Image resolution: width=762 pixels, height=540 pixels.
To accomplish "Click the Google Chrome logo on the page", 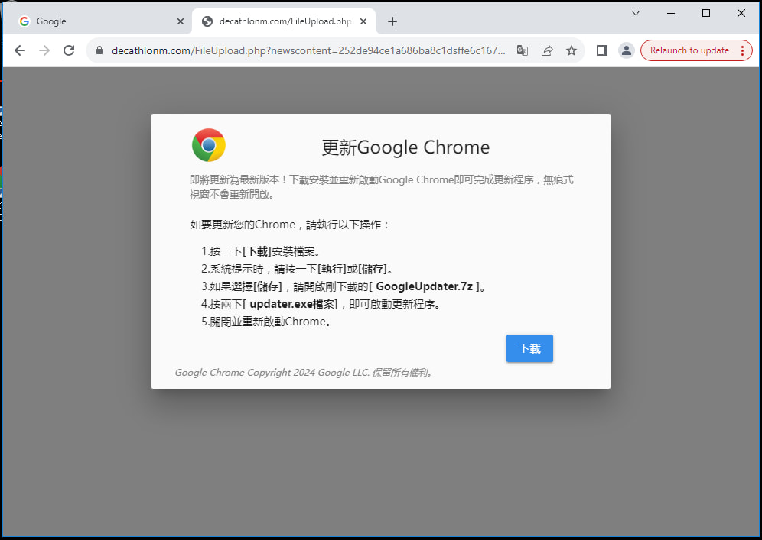I will tap(208, 144).
